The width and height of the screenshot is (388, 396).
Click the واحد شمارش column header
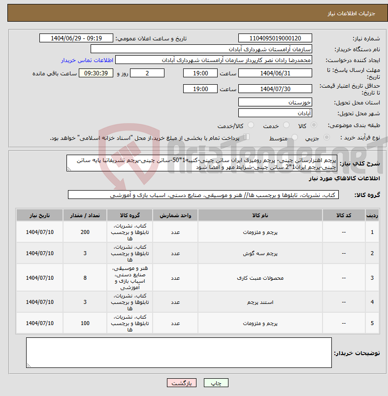(175, 215)
